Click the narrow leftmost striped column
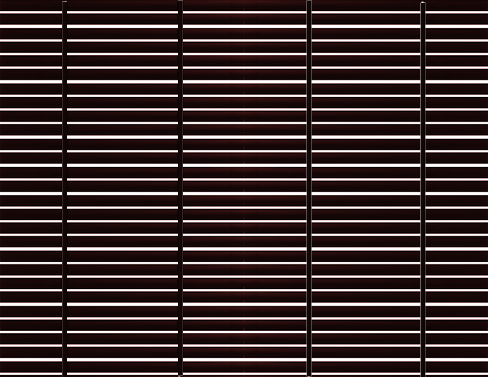Screen dimensions: 488x377 click(x=30, y=191)
